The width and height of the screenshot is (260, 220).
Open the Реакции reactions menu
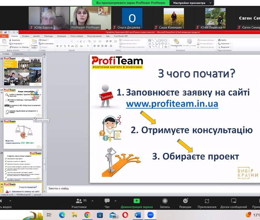[x=185, y=203]
